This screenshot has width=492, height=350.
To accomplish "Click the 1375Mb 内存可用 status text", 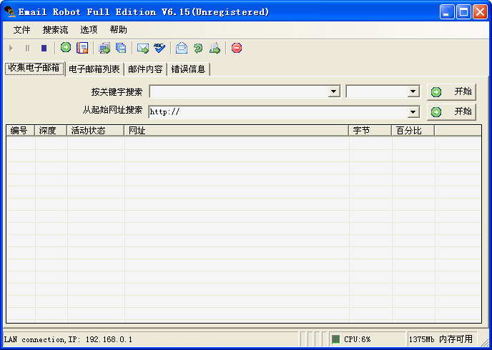I will 441,339.
